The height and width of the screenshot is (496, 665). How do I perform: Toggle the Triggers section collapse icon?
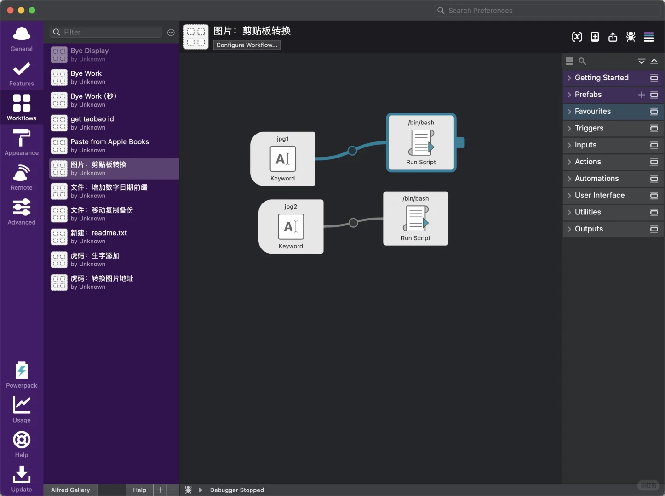click(x=654, y=128)
